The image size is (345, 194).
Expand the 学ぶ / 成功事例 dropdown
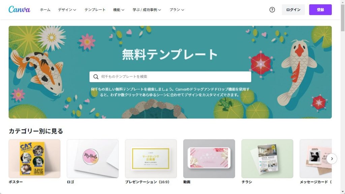147,10
